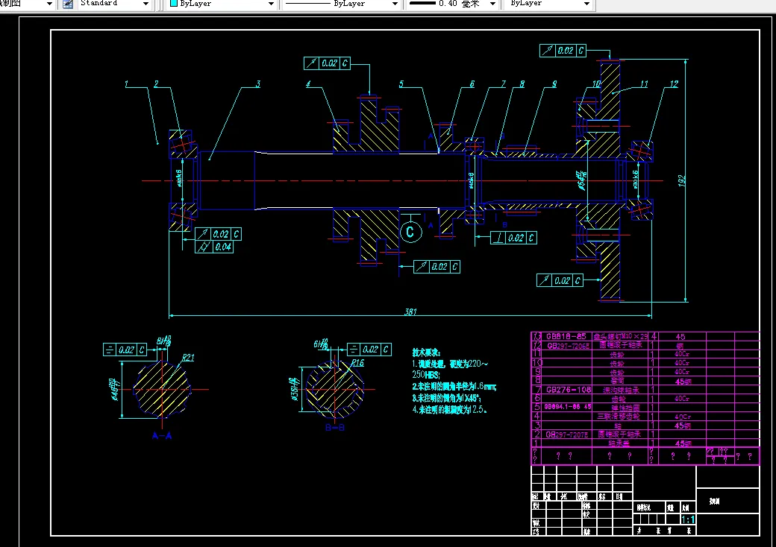
Task: Select symmetry tolerance frame beside 6H9 dimension
Action: (369, 350)
